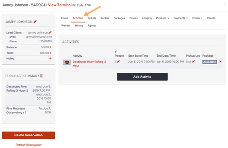The height and width of the screenshot is (148, 228).
Task: Expand Balance details chevron
Action: coord(51,47)
